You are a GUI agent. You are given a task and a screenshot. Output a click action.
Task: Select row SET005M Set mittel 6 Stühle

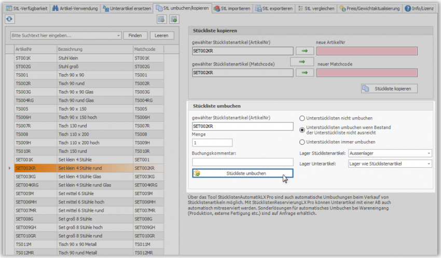89,193
